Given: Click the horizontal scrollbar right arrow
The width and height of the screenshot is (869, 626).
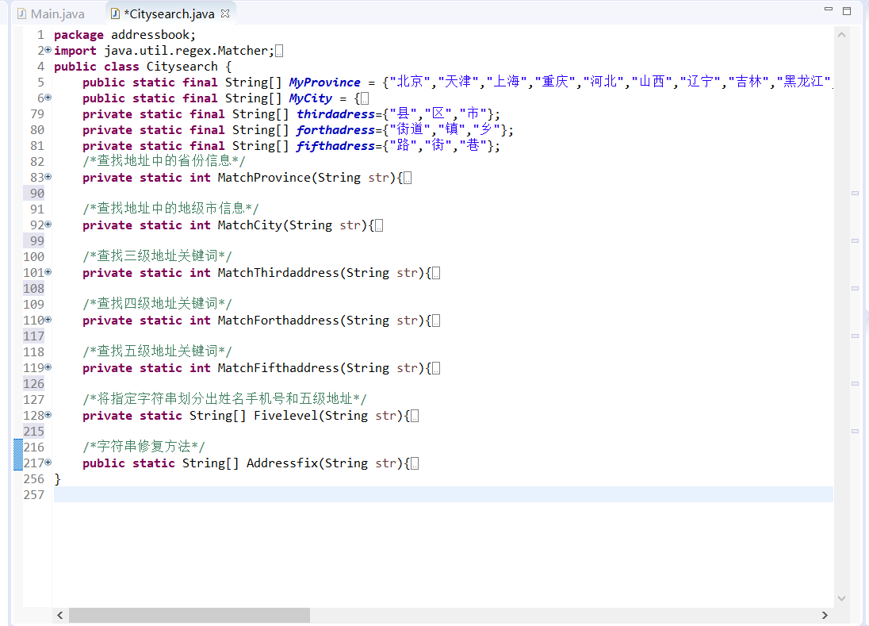Looking at the screenshot, I should coord(825,615).
